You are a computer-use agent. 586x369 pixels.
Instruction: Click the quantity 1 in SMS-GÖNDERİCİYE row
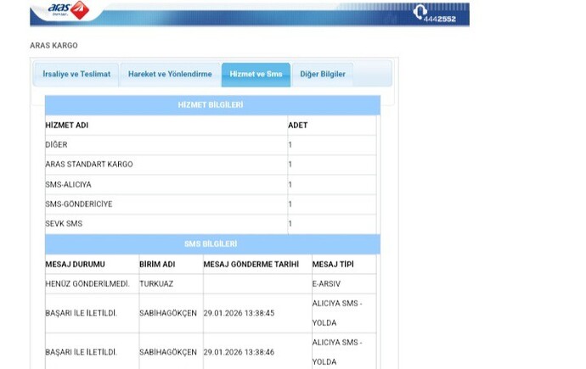click(x=290, y=204)
